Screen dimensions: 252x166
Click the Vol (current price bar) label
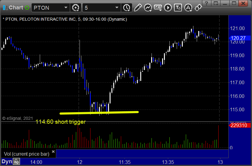(x=26, y=154)
